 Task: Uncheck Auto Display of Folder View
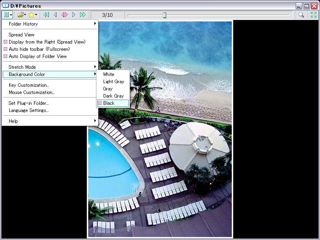[x=38, y=56]
